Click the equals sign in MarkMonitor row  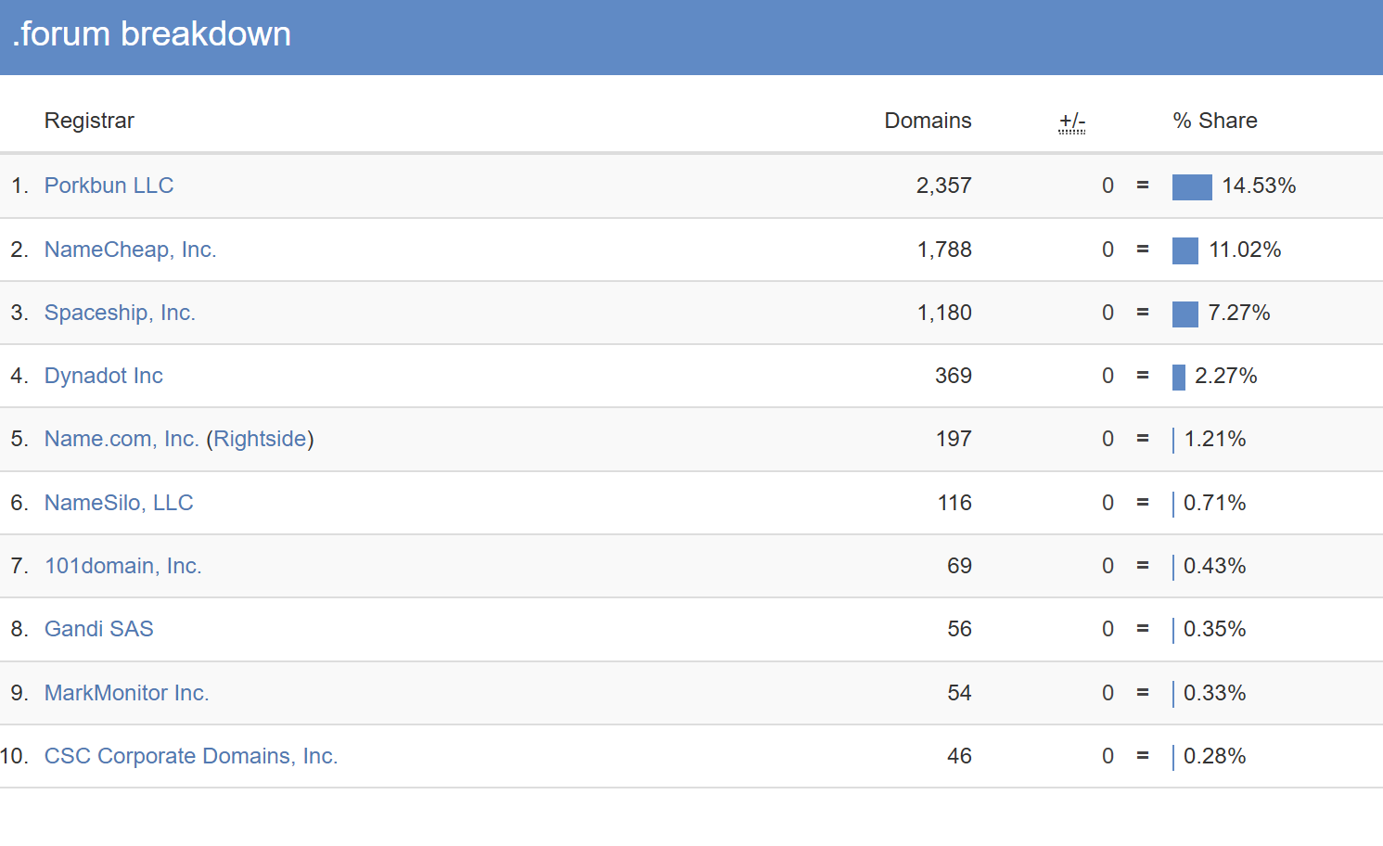(1143, 693)
